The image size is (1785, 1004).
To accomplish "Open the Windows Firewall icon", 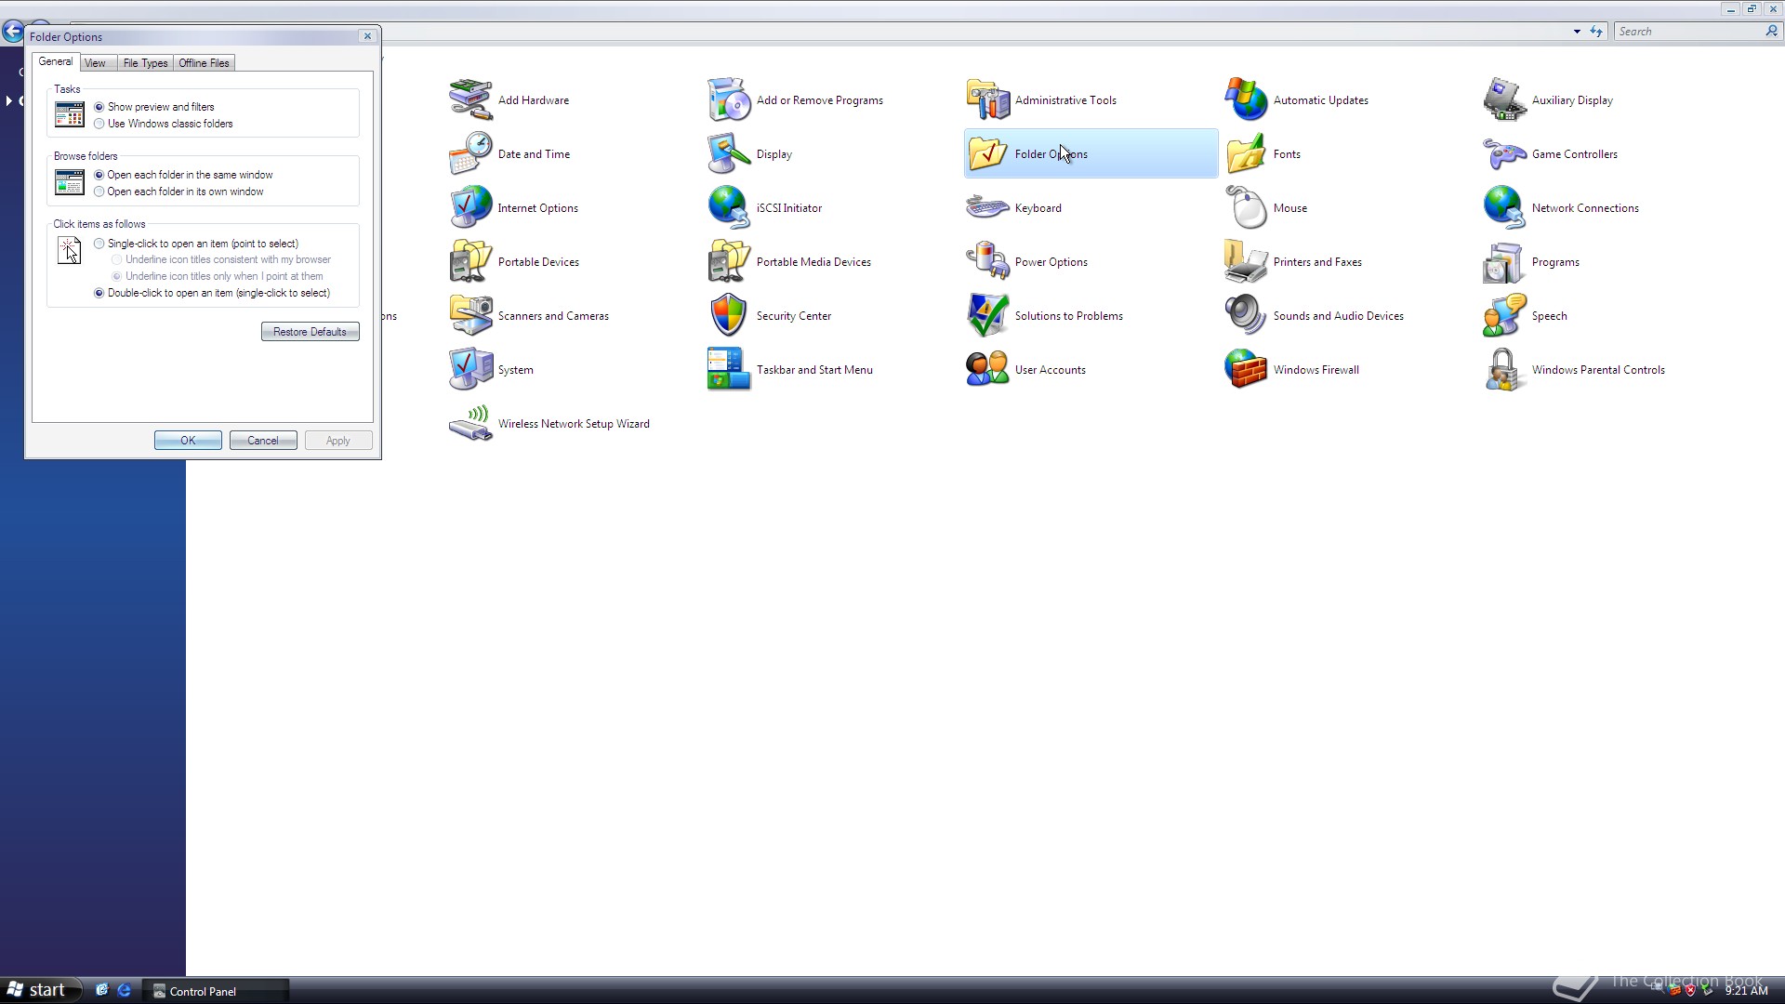I will (x=1246, y=370).
